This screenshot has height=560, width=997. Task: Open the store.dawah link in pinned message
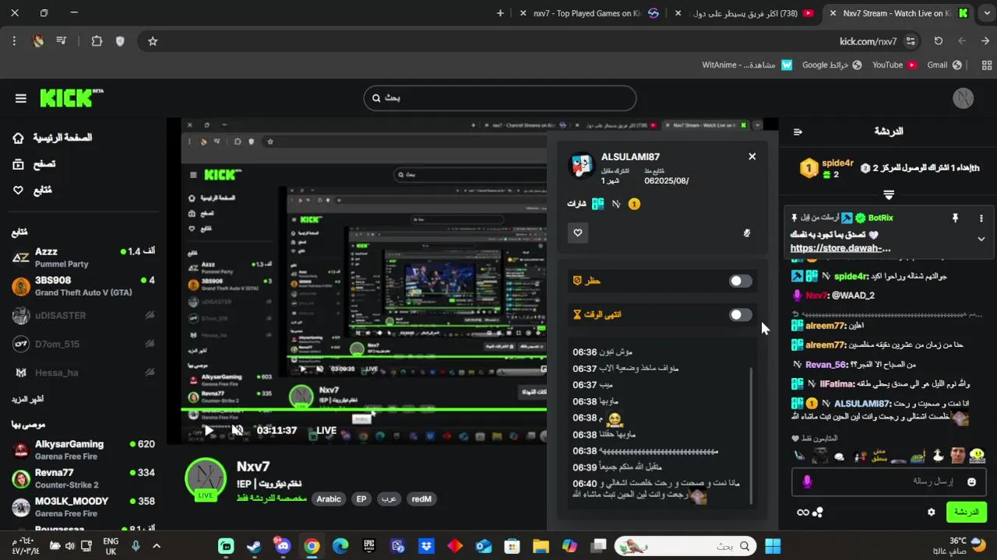coord(840,248)
